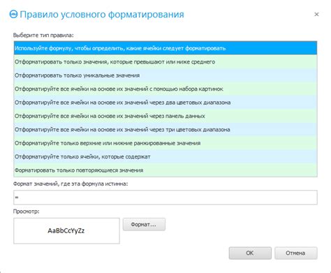Click the formula input field

coord(165,198)
